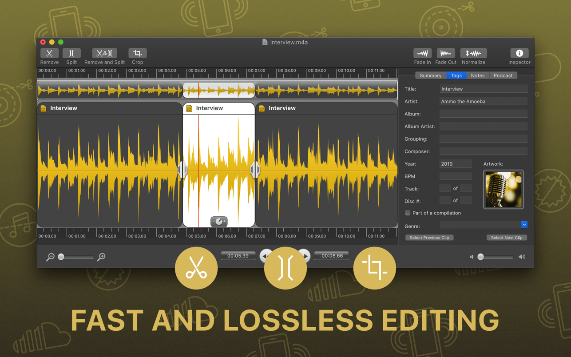Click the zoom level slider knob
Screen dimensions: 571x357
point(61,257)
